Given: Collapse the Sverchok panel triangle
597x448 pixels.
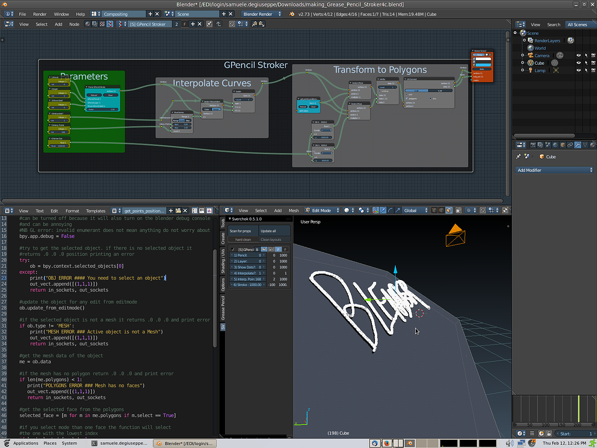Looking at the screenshot, I should tap(230, 219).
